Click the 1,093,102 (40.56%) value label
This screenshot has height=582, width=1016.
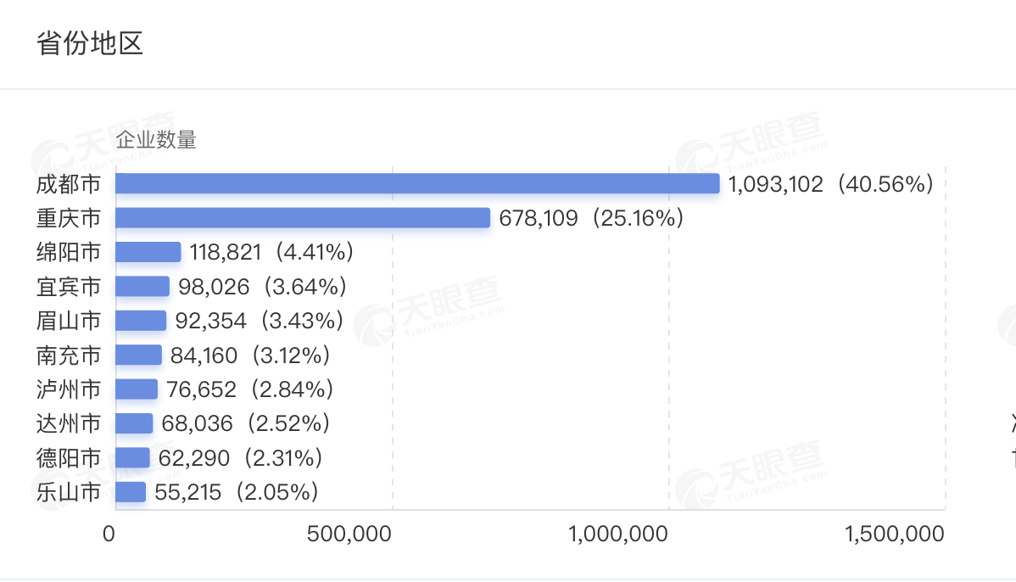831,184
